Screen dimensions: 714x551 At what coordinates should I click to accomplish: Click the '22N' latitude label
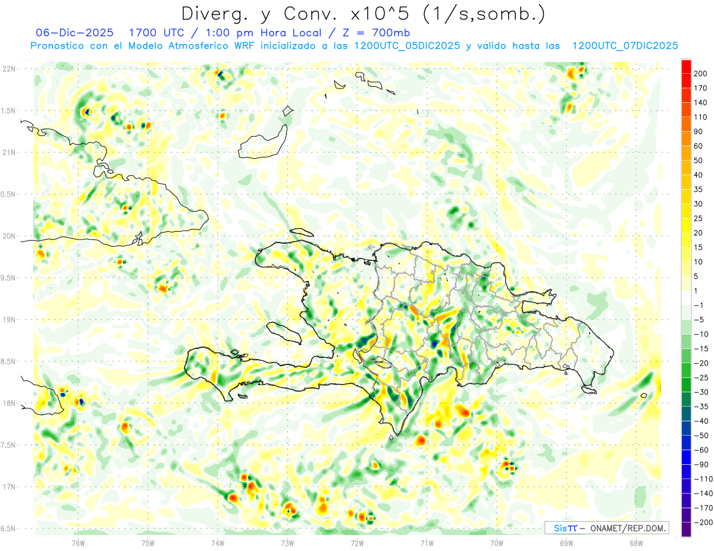pos(9,69)
